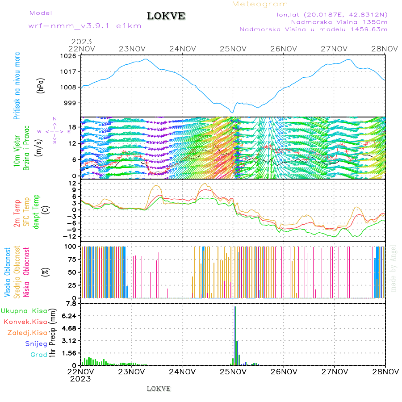Click the 1026 pressure axis value

pos(68,56)
